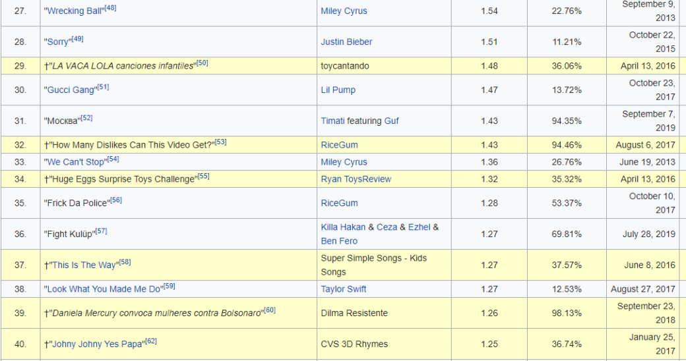
Task: Open citation [54] next to We Can't Stop
Action: (x=113, y=159)
